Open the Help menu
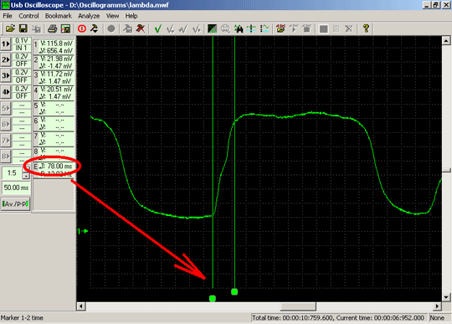452x324 pixels. tap(131, 16)
